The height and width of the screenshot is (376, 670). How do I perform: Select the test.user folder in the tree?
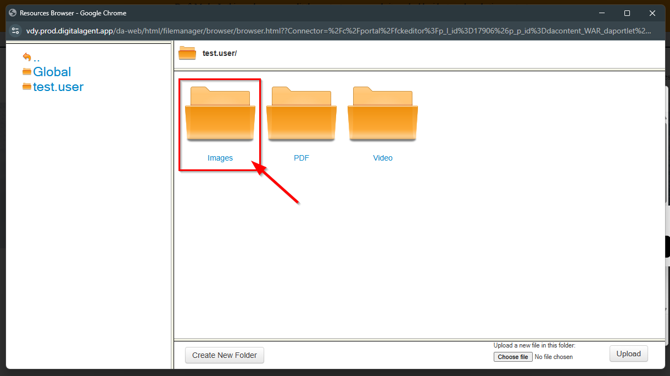[58, 87]
